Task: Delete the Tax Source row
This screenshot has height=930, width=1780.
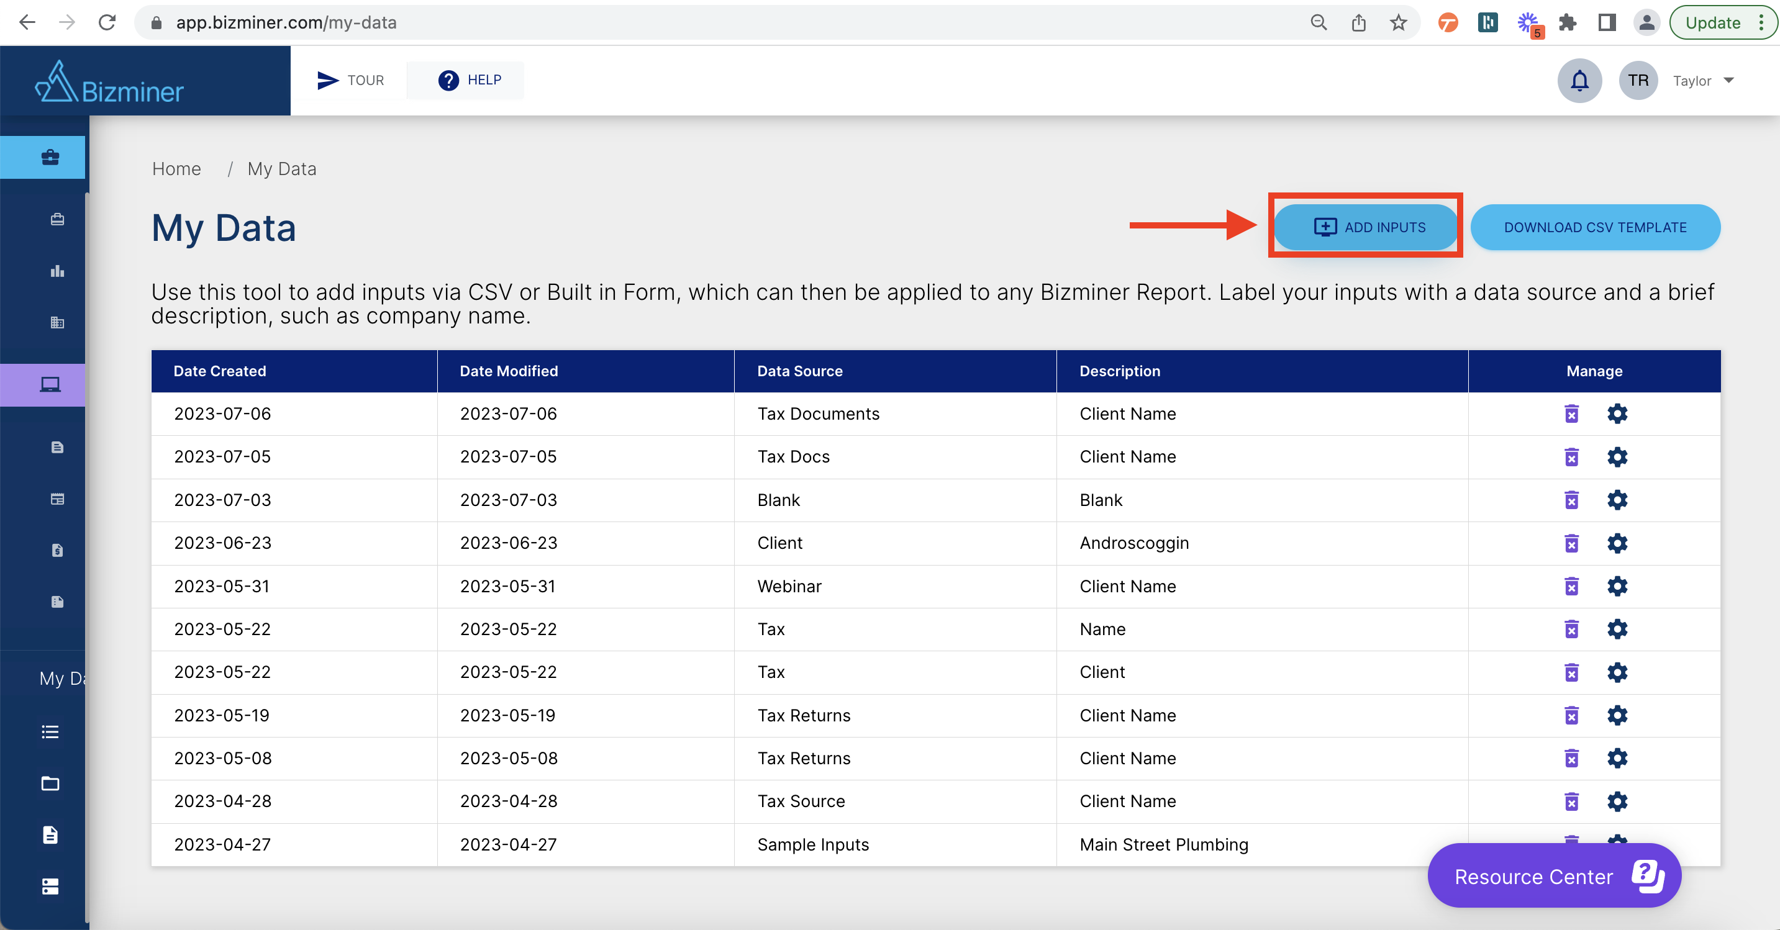Action: tap(1571, 801)
